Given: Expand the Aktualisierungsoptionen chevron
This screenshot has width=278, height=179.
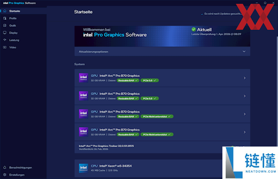Looking at the screenshot, I should (x=244, y=51).
